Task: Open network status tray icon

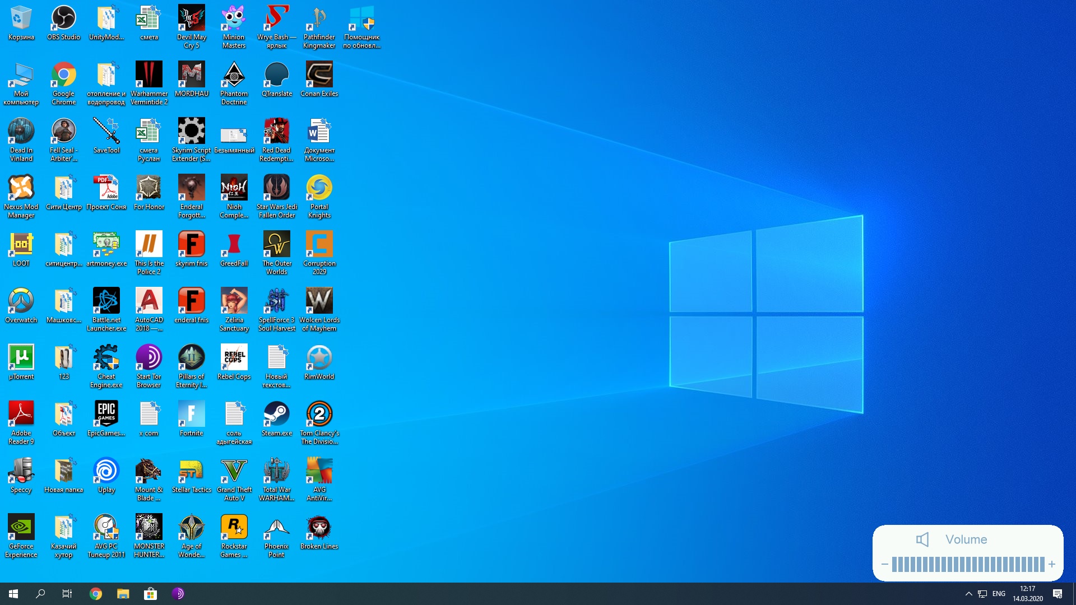Action: [x=982, y=594]
